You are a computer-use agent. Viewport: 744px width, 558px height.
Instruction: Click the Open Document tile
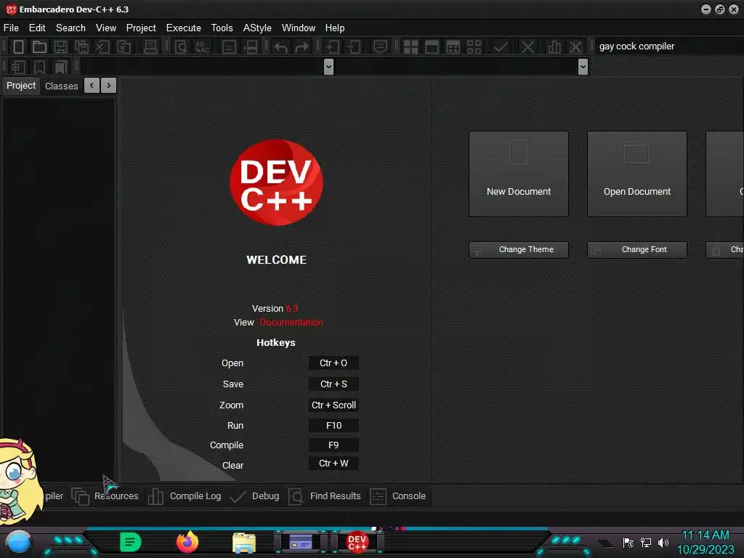[637, 174]
